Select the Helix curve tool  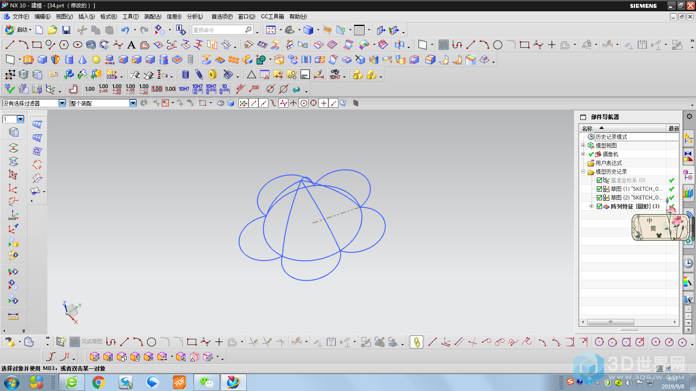tap(91, 45)
